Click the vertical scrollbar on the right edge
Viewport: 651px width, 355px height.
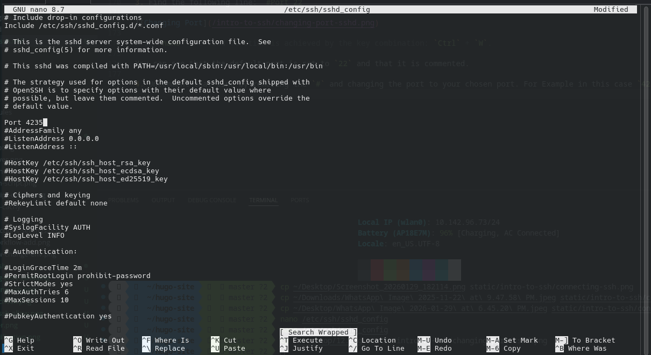tap(645, 161)
